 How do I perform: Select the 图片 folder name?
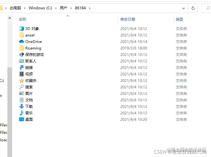pos(29,93)
